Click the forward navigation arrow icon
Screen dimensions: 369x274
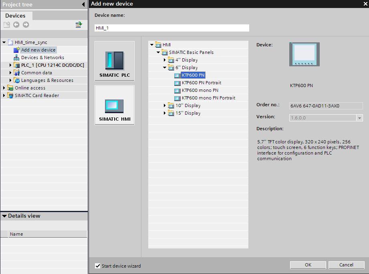tap(26, 24)
